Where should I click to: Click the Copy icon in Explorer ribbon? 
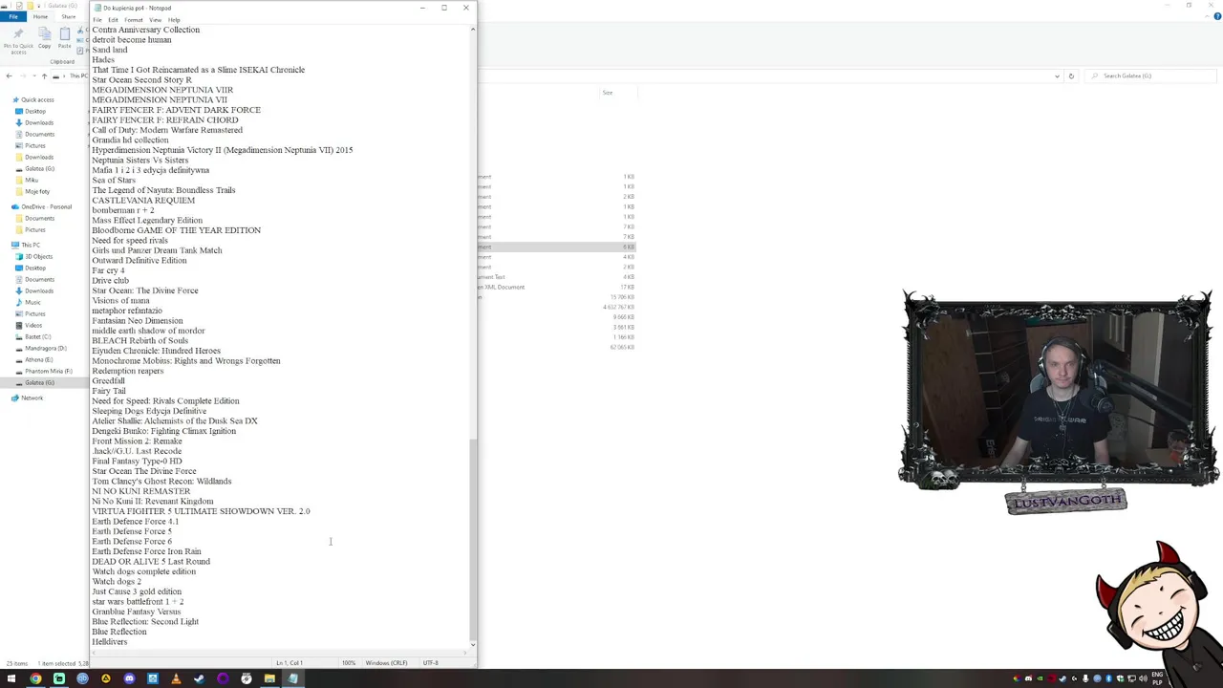pos(45,38)
